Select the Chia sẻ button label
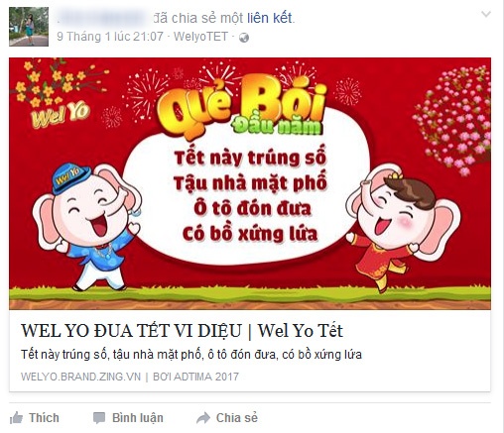This screenshot has height=433, width=504. pyautogui.click(x=237, y=418)
